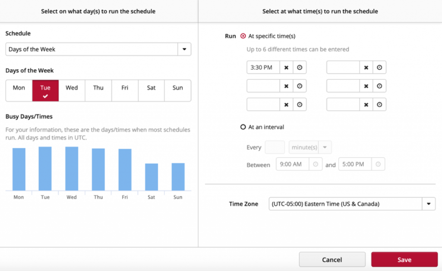Clear the top-right empty time field
442x271 pixels.
[366, 68]
